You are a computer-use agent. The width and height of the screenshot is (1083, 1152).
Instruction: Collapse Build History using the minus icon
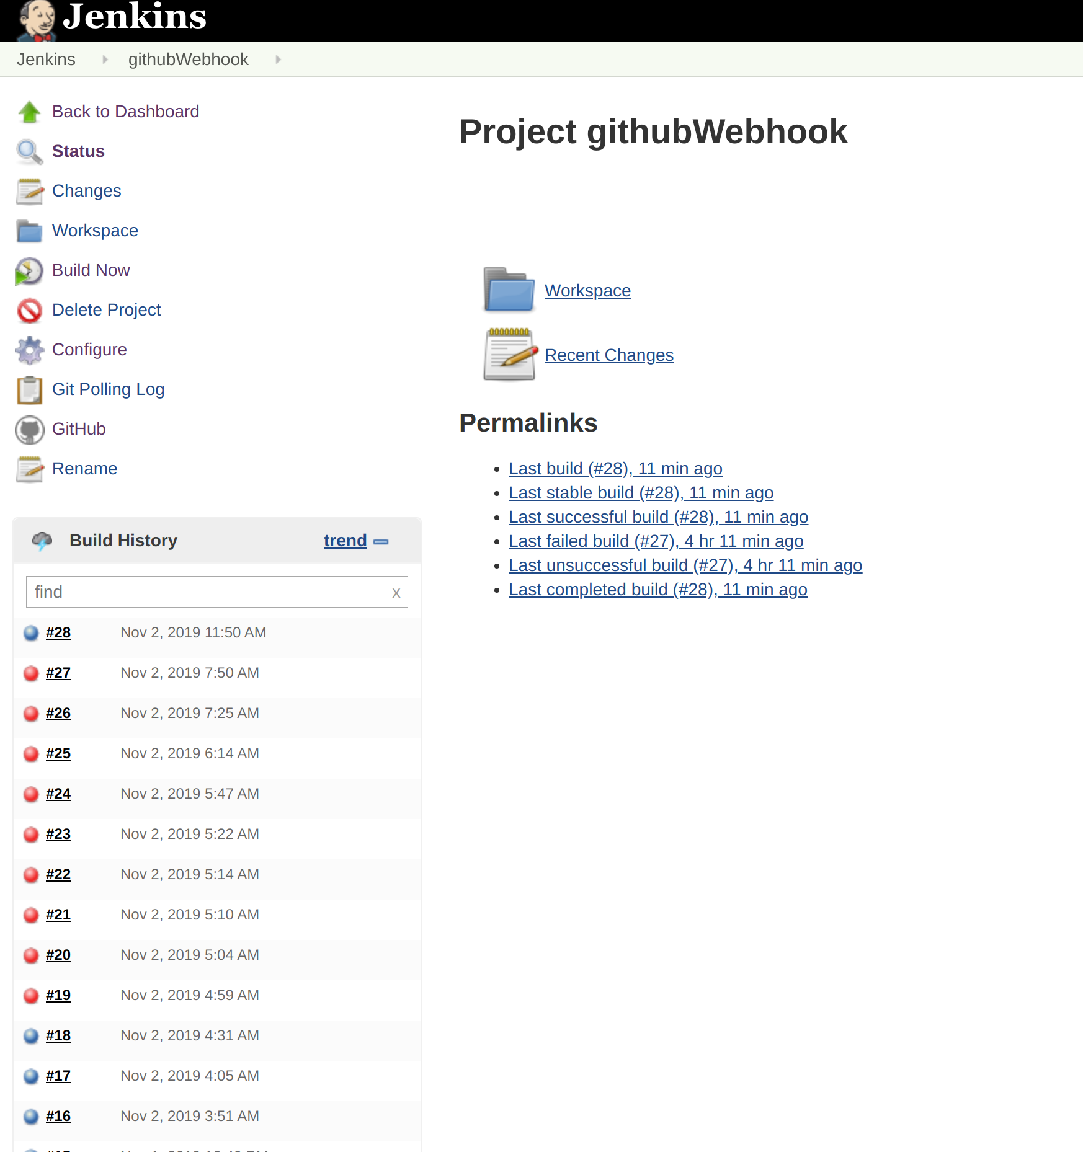pos(381,541)
